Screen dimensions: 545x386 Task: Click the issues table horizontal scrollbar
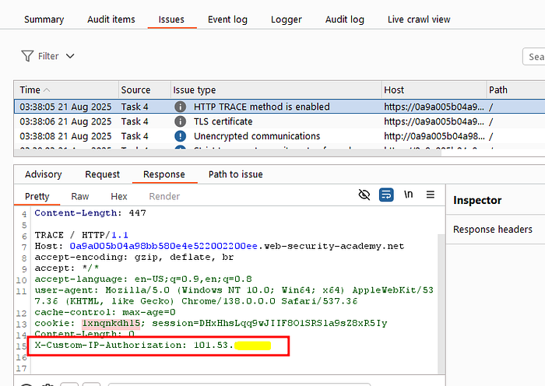tap(227, 153)
